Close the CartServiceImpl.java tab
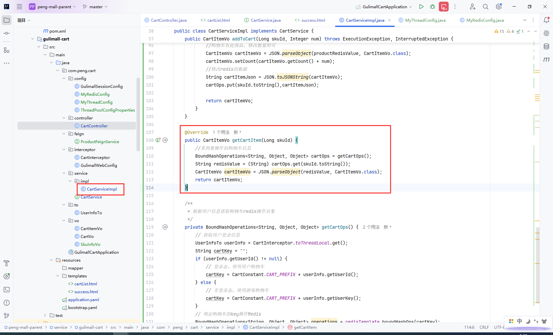Viewport: 553px width, 335px height. 389,20
